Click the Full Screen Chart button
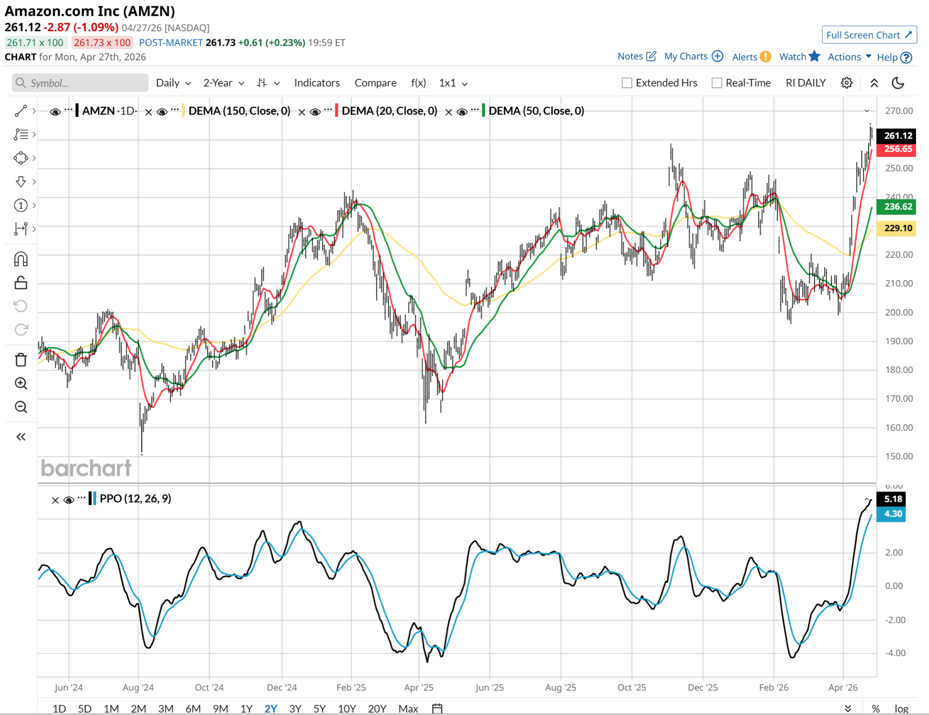929x715 pixels. 869,35
